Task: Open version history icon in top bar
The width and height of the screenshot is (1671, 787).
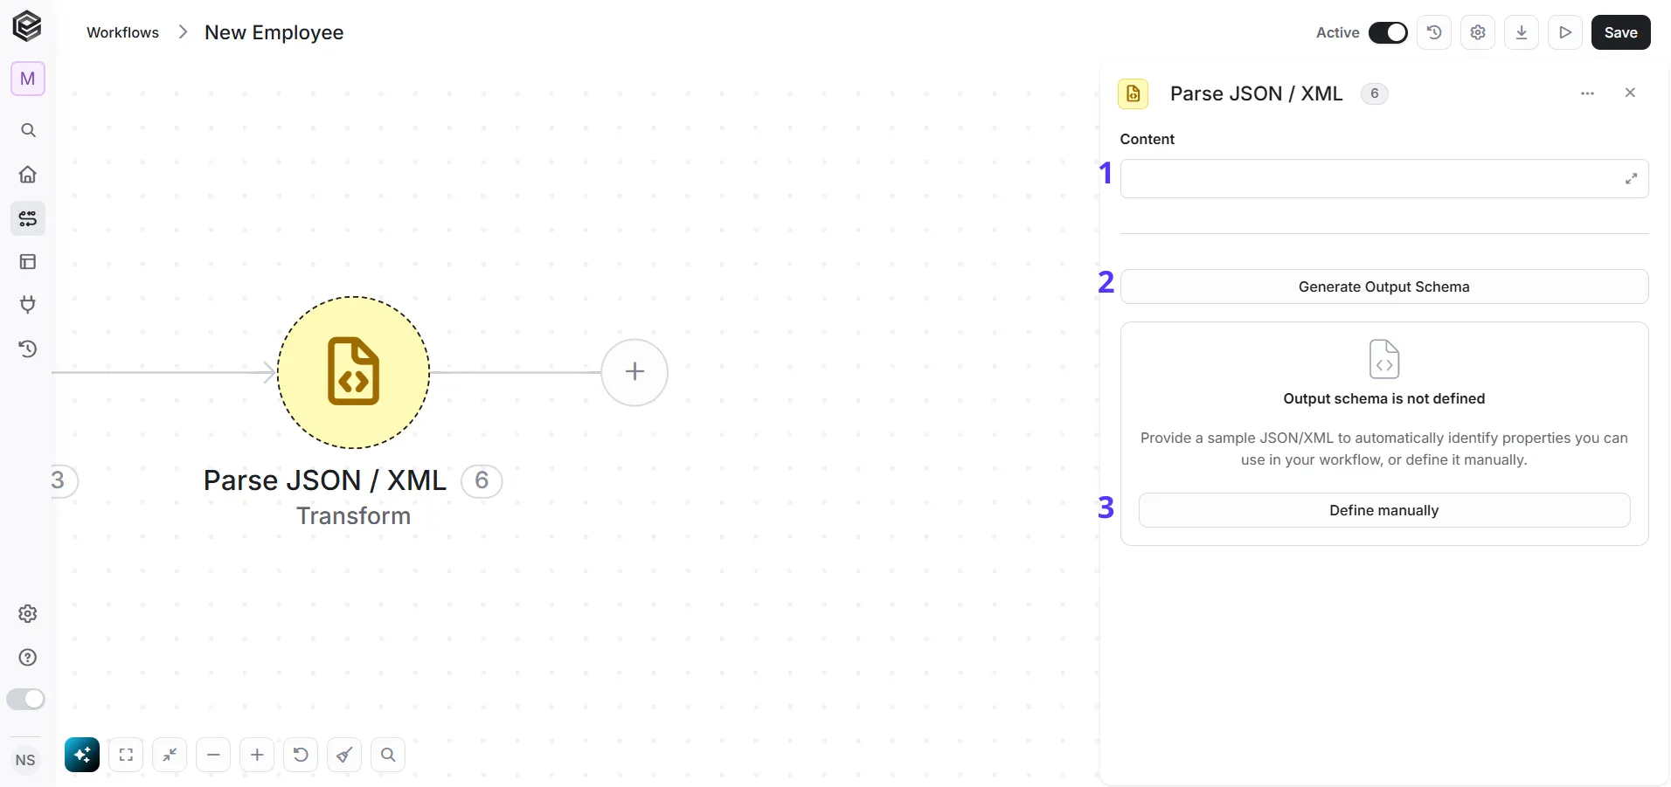Action: click(x=1434, y=32)
